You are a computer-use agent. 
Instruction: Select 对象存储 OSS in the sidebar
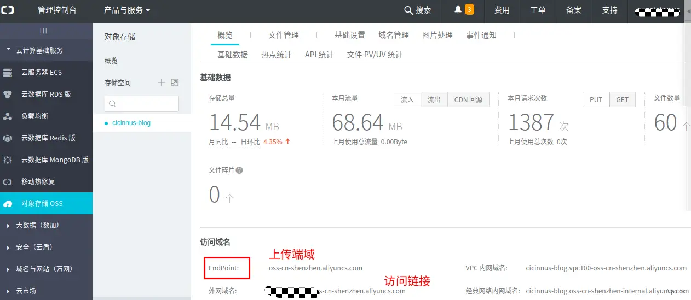point(42,203)
